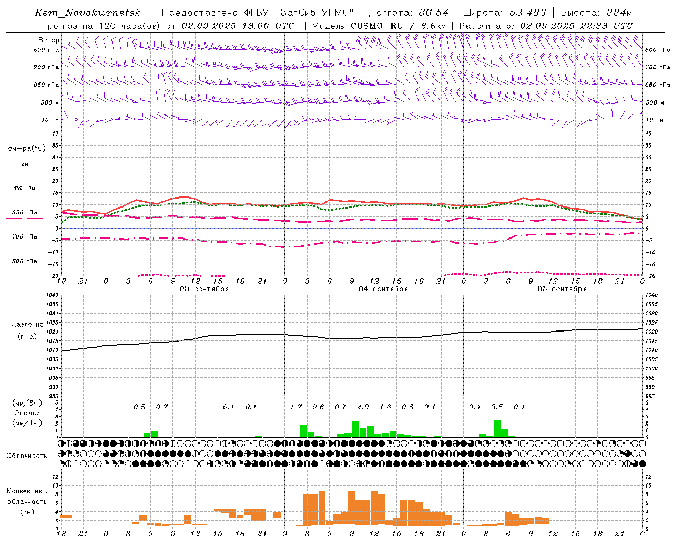Click the date label 05 сентября
This screenshot has height=538, width=673.
(562, 289)
